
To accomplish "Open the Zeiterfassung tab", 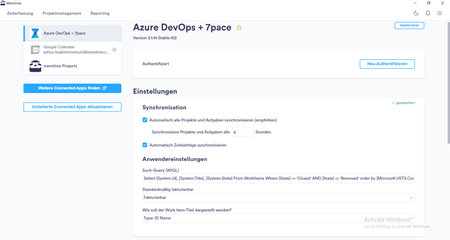I will pos(20,14).
